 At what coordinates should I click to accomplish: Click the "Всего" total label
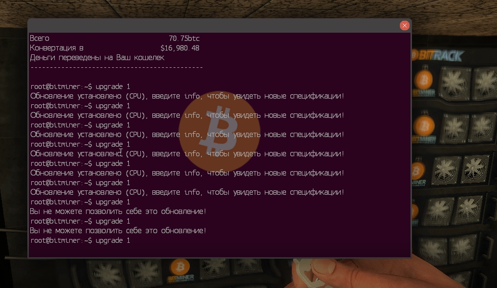click(x=39, y=38)
